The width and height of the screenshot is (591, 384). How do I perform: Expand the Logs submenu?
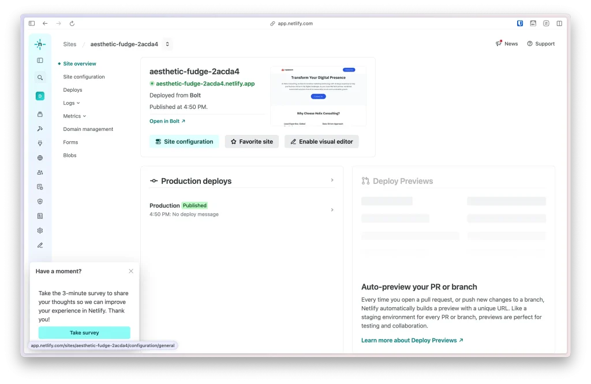[x=72, y=103]
